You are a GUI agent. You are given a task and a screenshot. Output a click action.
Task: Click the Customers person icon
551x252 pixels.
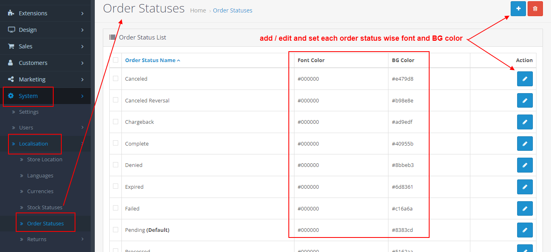point(11,63)
